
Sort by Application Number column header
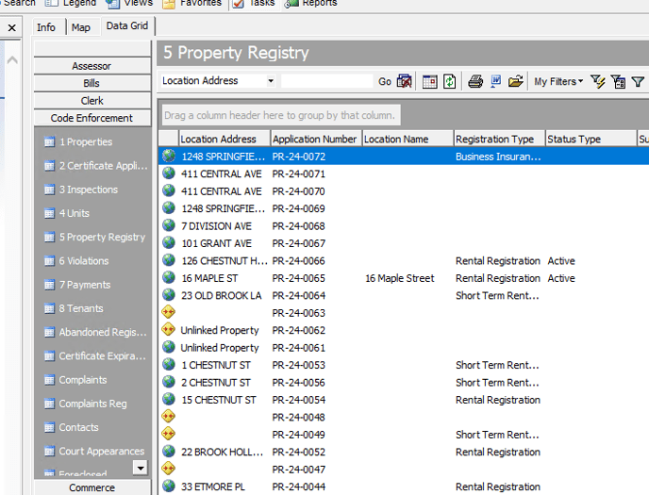coord(316,139)
